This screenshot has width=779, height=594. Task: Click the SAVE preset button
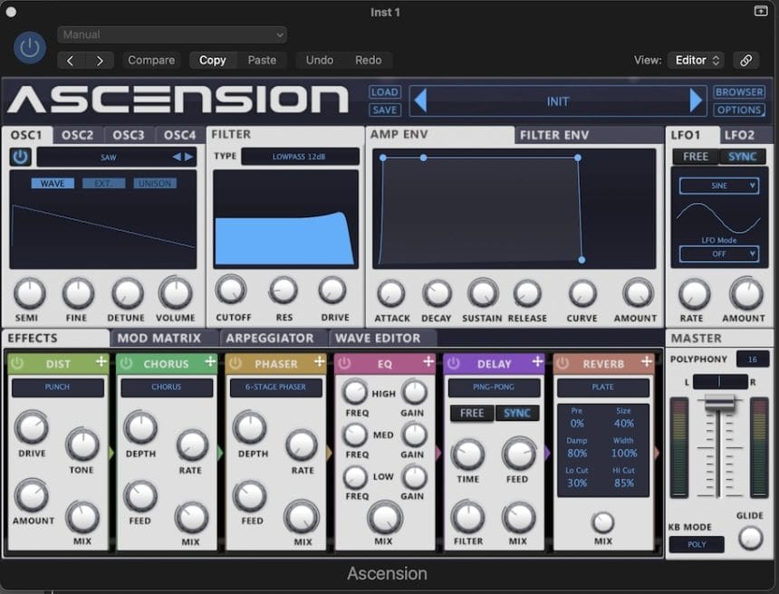point(385,110)
